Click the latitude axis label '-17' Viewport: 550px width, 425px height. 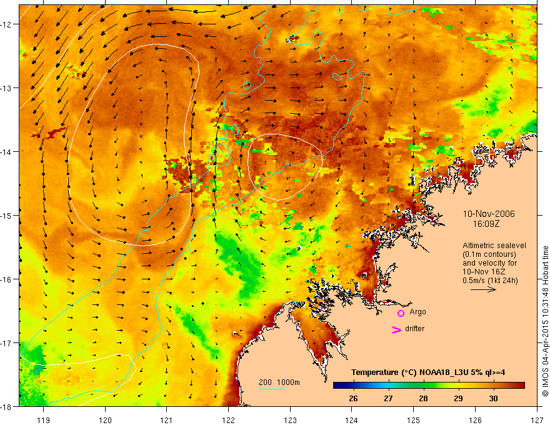[x=7, y=343]
